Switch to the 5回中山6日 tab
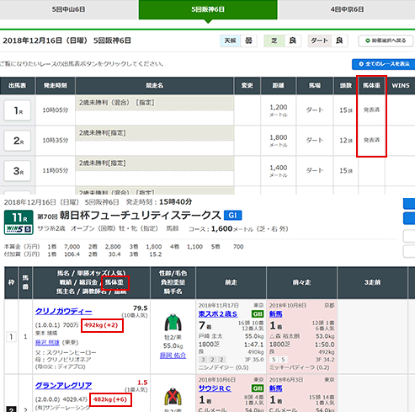The image size is (415, 412). point(69,9)
